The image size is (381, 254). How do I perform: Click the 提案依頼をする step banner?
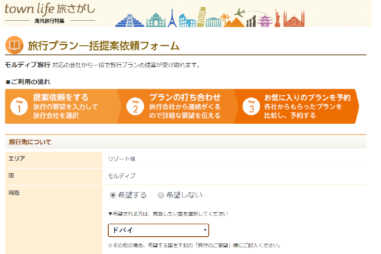point(62,106)
